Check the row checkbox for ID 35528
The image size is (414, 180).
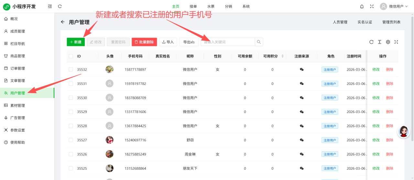[71, 126]
